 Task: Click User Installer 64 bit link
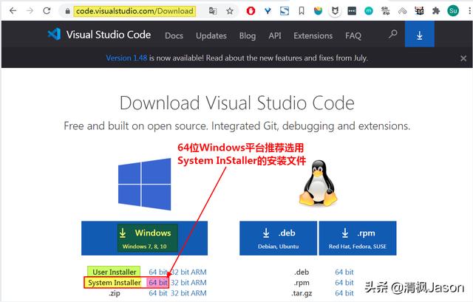pos(157,272)
